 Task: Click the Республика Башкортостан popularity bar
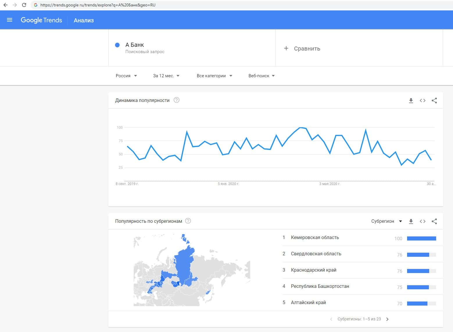click(x=422, y=287)
